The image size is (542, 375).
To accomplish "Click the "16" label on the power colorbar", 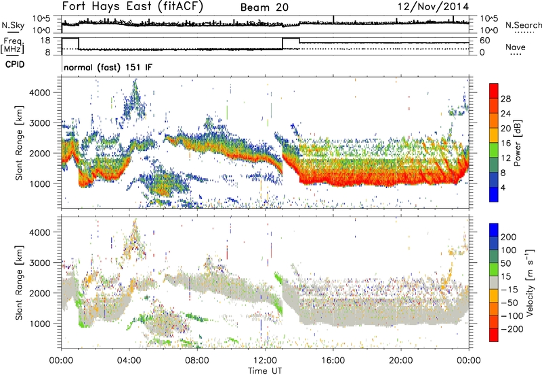I will pos(505,144).
